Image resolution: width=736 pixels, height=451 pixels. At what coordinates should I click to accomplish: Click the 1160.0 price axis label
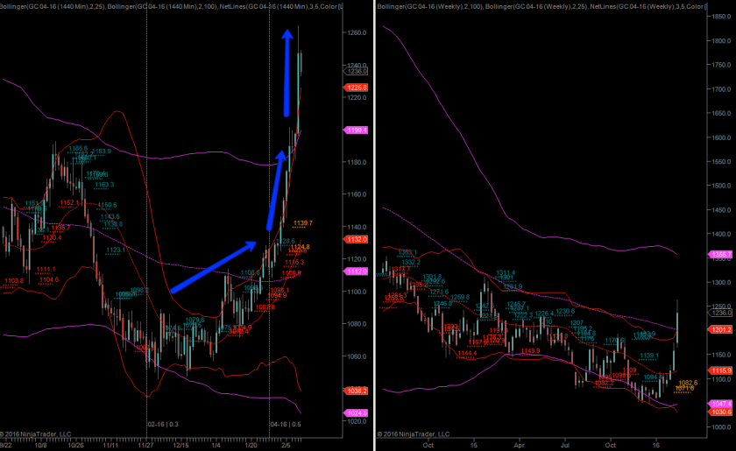(x=357, y=194)
